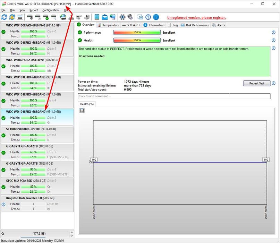This screenshot has height=243, width=280.
Task: Select disk WDC WD100EFAX-68LHPN0
Action: click(x=37, y=31)
